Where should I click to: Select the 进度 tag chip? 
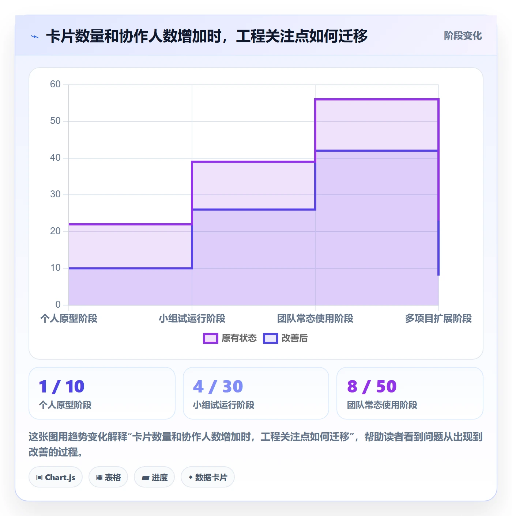click(154, 477)
